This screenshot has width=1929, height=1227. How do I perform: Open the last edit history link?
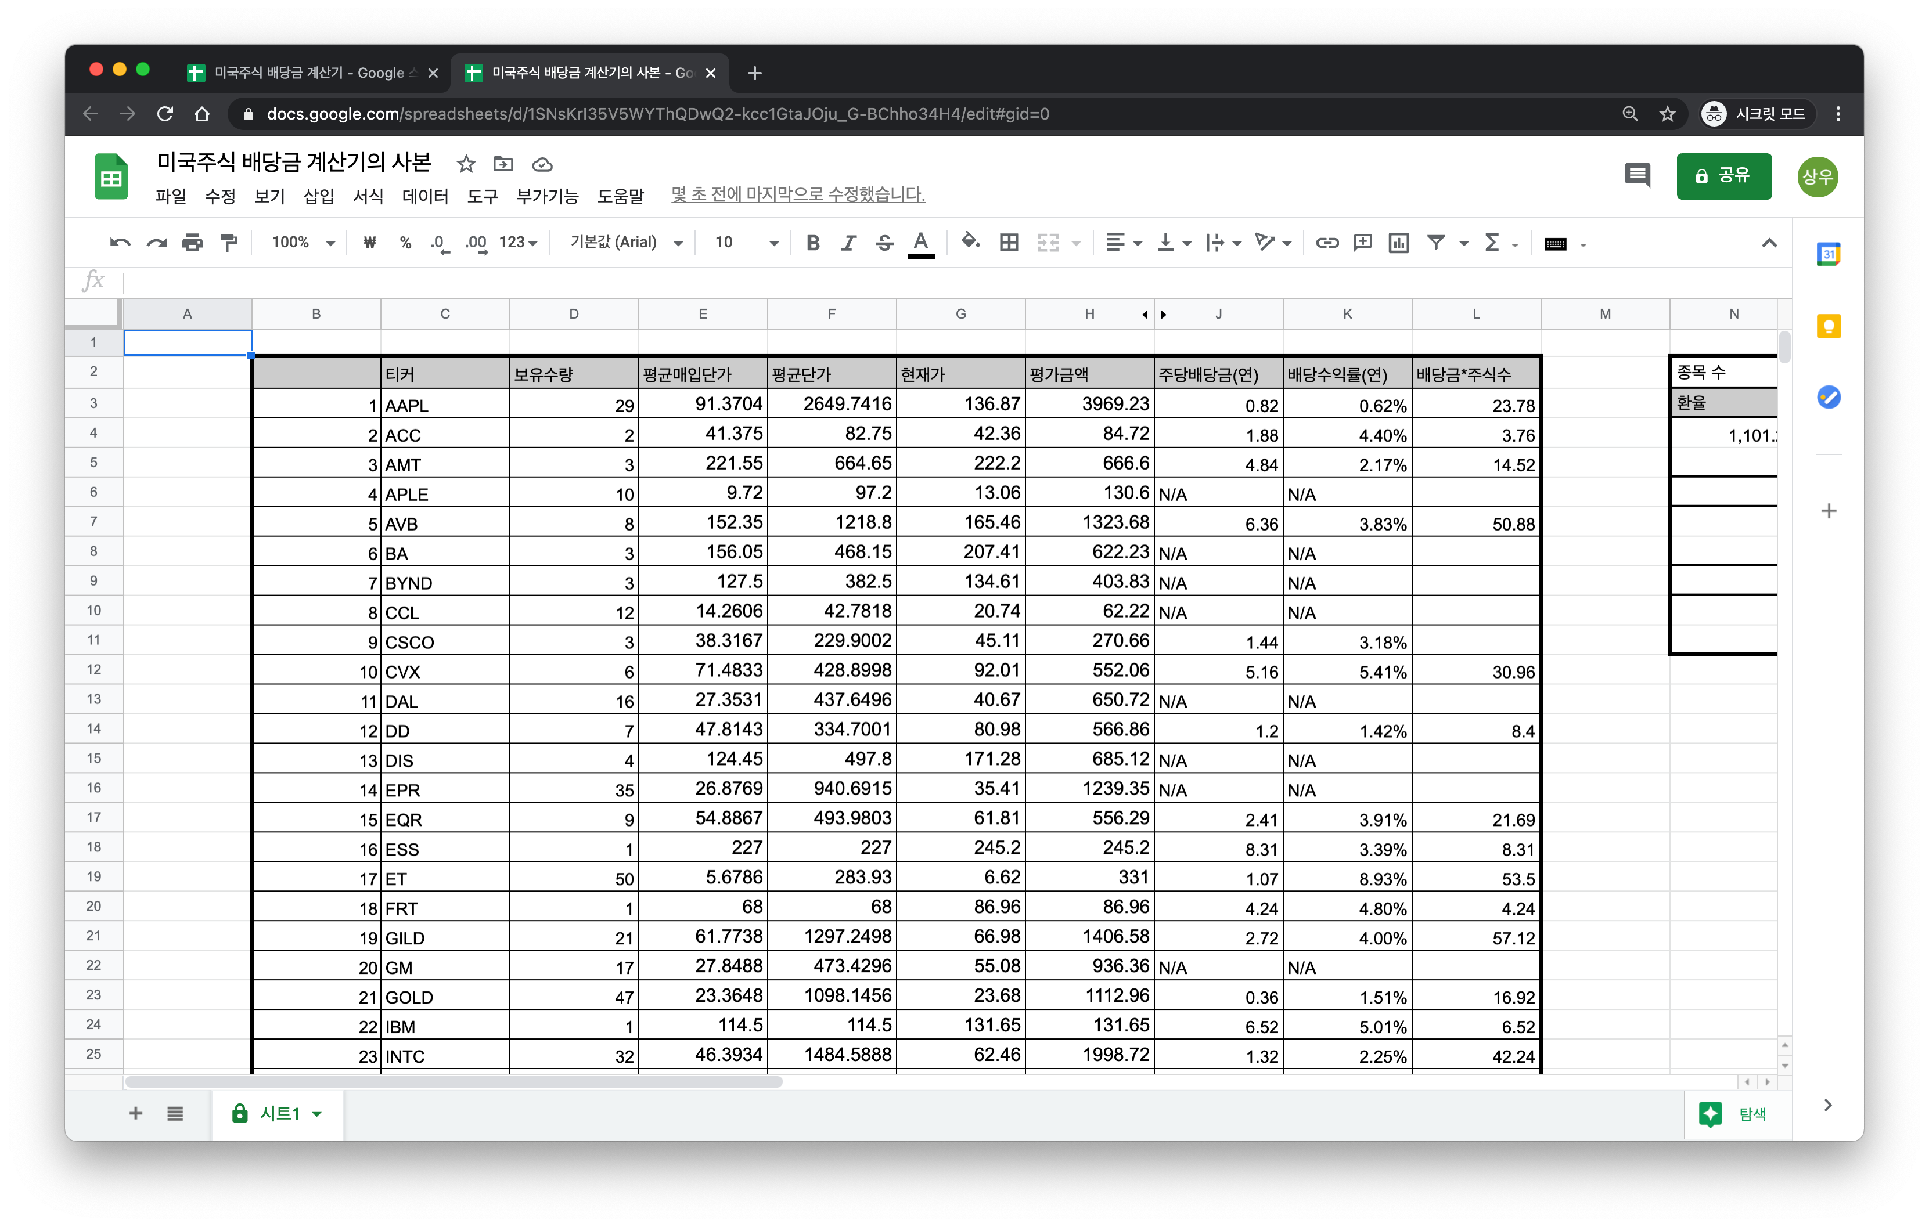pyautogui.click(x=798, y=194)
